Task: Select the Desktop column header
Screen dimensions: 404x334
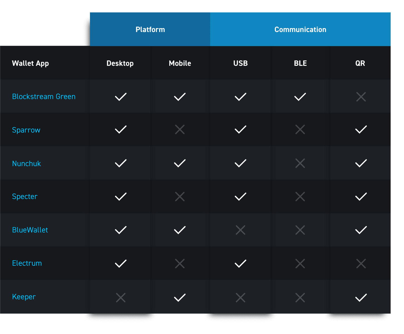Action: click(x=120, y=64)
